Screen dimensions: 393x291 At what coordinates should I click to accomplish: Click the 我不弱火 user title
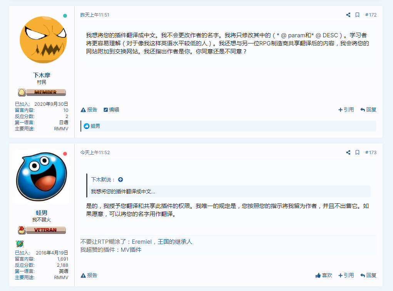tap(42, 219)
